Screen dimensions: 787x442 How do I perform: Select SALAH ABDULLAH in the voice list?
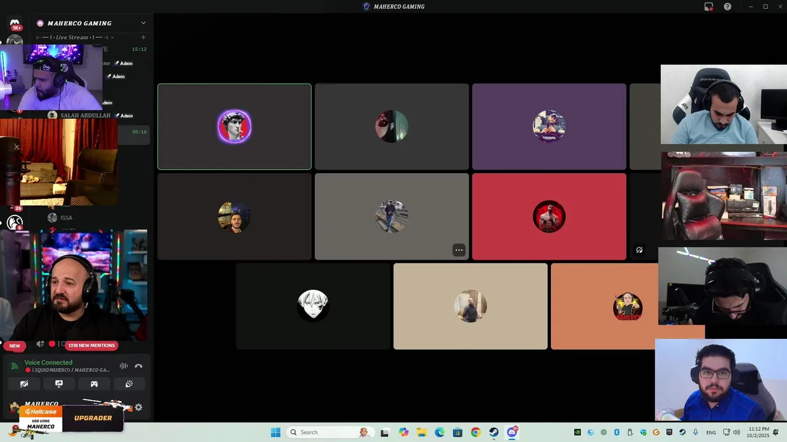[x=85, y=115]
